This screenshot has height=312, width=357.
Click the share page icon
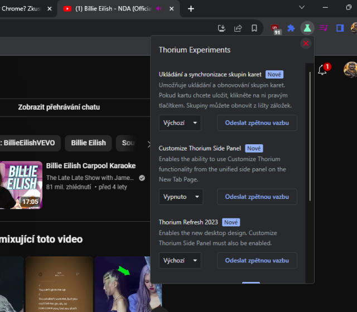[x=238, y=28]
